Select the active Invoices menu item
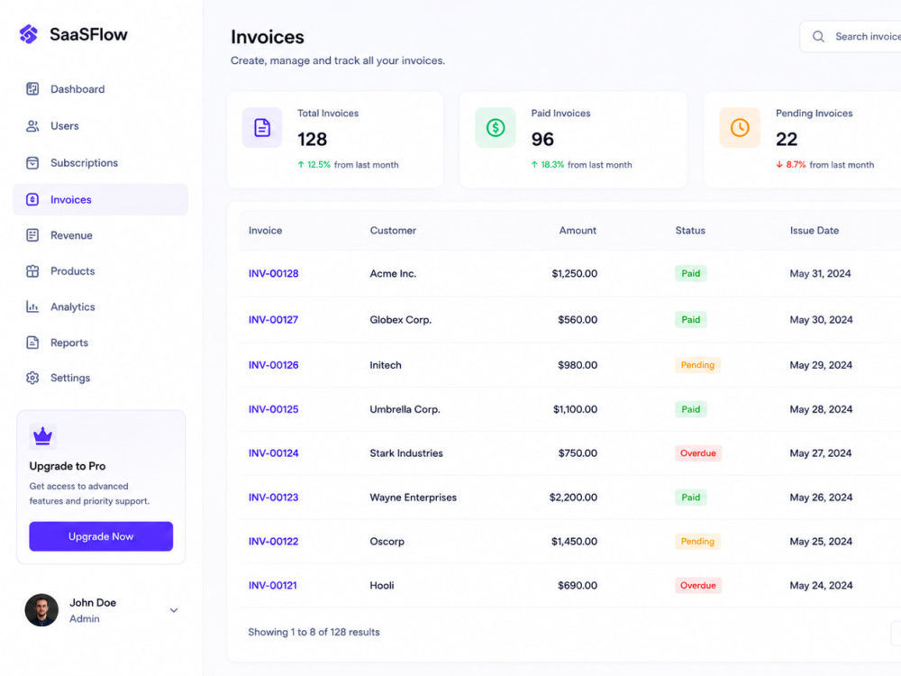The height and width of the screenshot is (676, 901). pos(101,199)
